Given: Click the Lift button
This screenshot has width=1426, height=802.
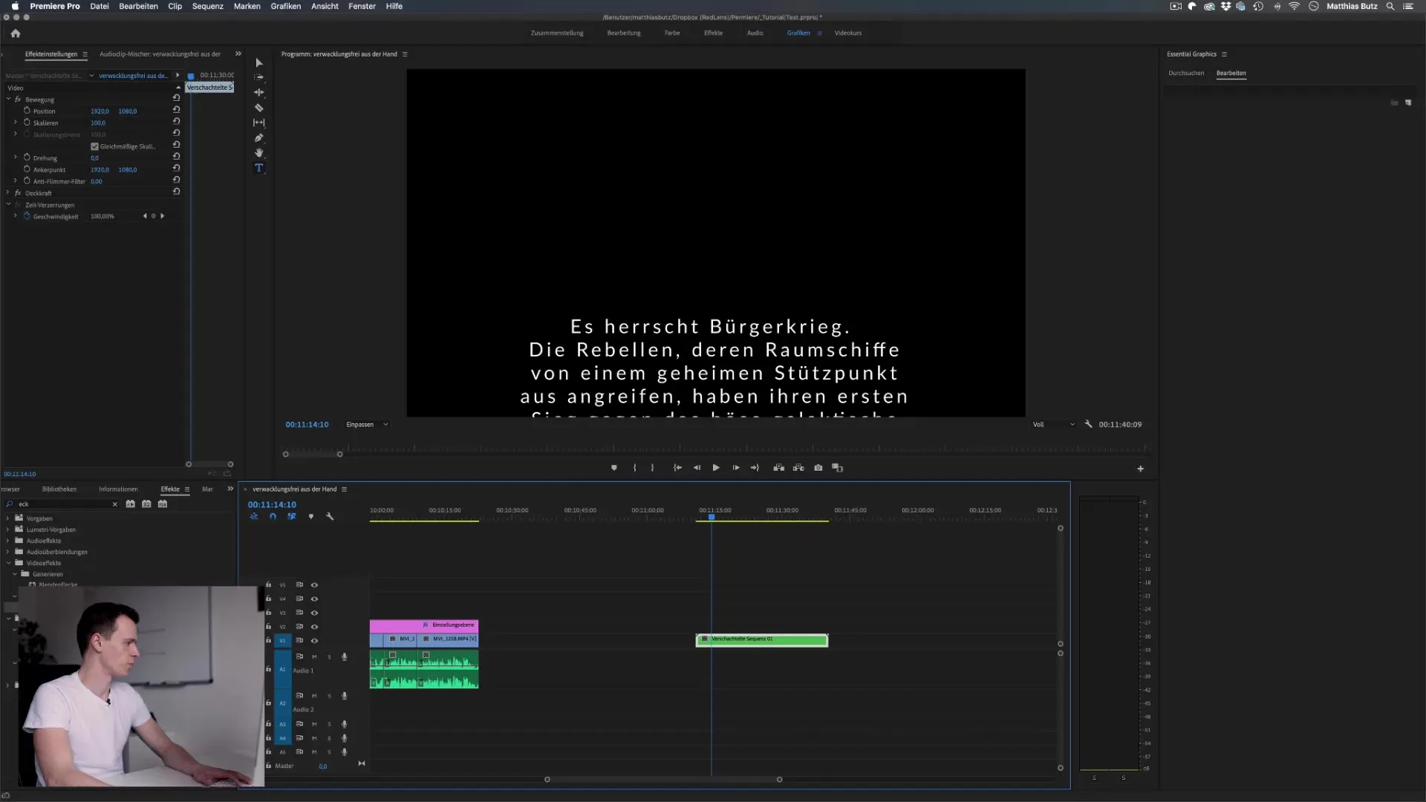Looking at the screenshot, I should (778, 468).
